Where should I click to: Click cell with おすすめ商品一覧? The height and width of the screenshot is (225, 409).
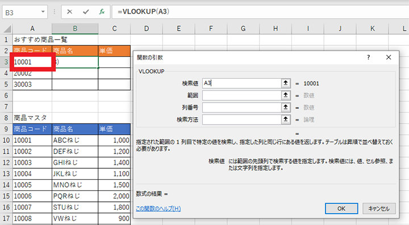[32, 40]
